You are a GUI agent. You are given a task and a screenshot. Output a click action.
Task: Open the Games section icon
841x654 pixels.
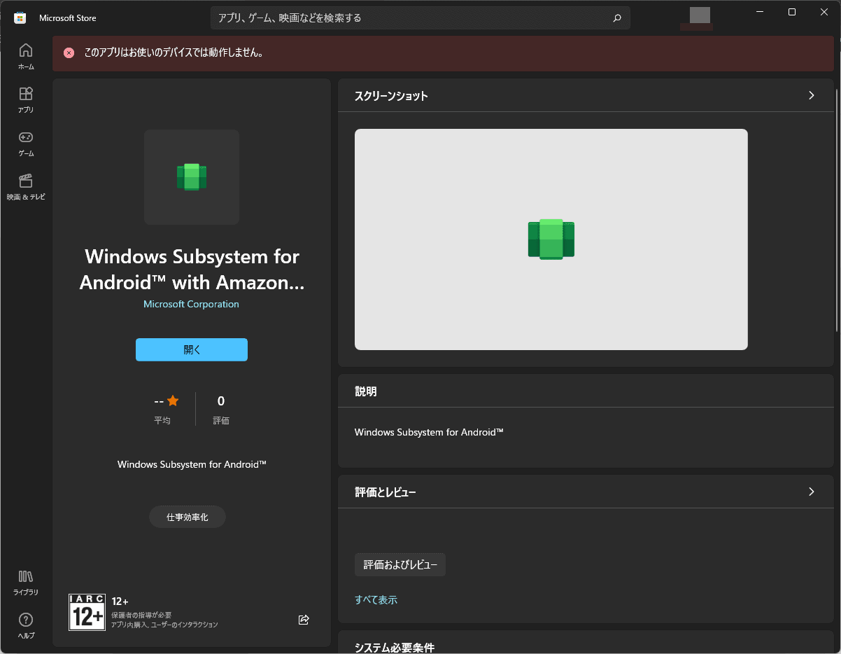click(26, 137)
